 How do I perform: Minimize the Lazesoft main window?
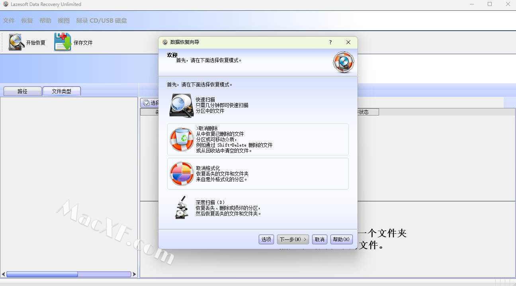(x=471, y=4)
